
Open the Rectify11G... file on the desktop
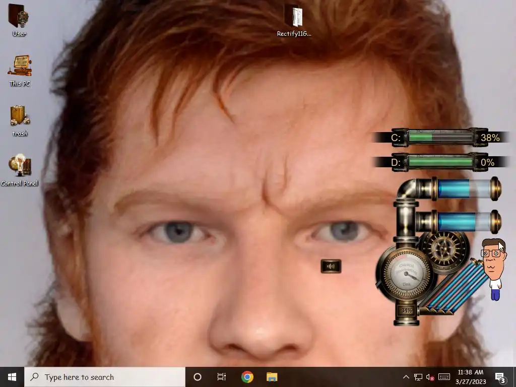pos(294,20)
